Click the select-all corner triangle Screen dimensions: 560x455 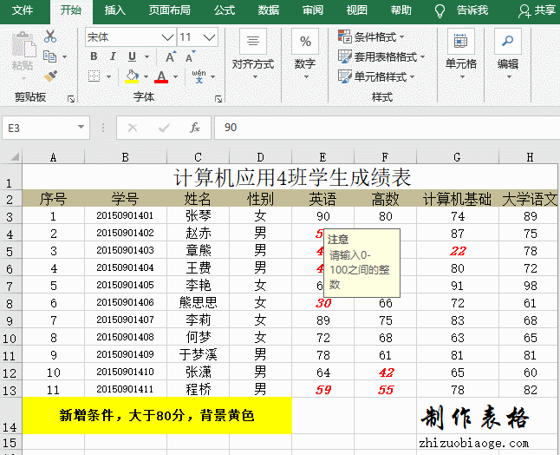[x=14, y=156]
